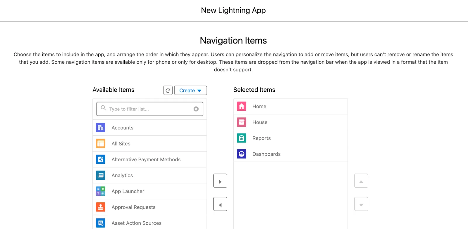Refresh the Available Items list

point(168,90)
